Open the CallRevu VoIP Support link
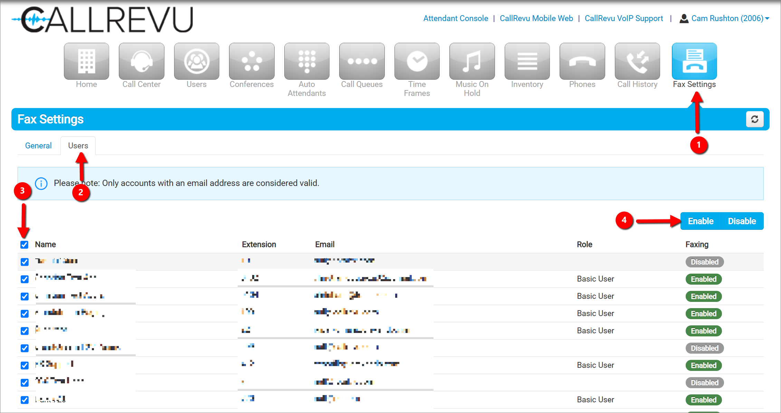Viewport: 781px width, 413px height. pyautogui.click(x=624, y=18)
